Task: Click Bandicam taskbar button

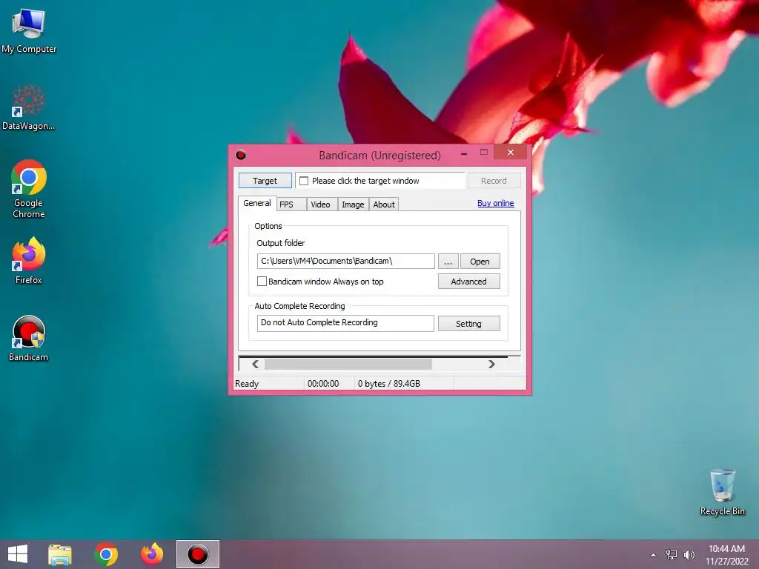Action: pos(197,554)
